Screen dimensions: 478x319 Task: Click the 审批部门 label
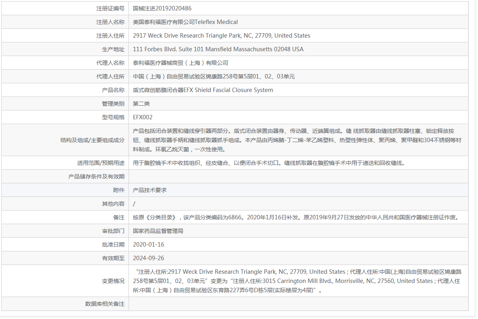(113, 231)
